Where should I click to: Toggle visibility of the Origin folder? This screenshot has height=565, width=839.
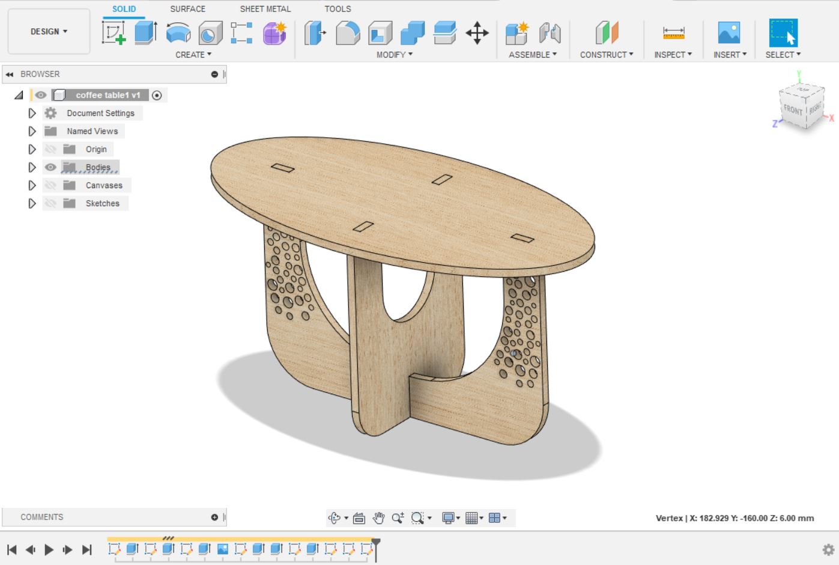click(50, 149)
